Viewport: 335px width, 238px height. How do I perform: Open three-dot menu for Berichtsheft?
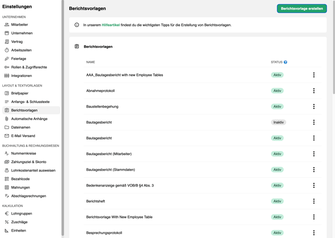314,201
